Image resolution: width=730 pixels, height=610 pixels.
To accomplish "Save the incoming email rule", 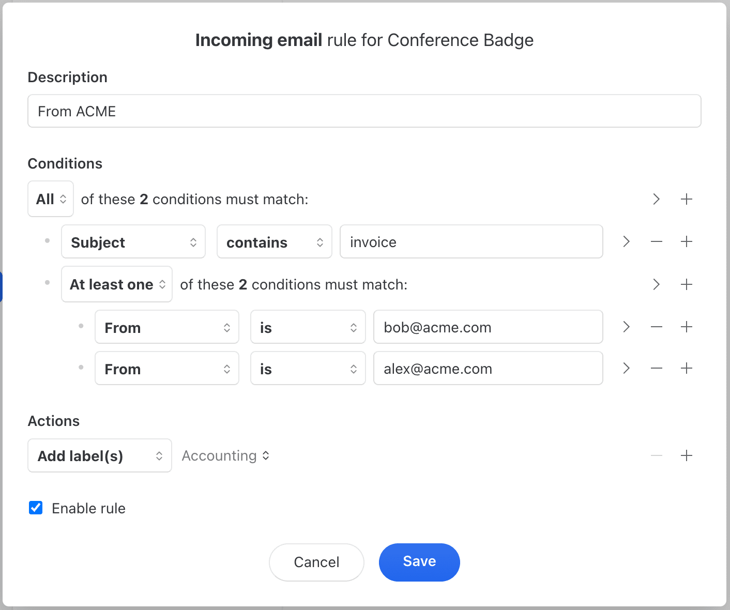I will point(419,562).
